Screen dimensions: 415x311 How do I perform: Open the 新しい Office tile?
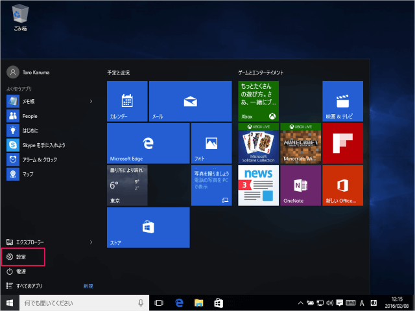(343, 185)
